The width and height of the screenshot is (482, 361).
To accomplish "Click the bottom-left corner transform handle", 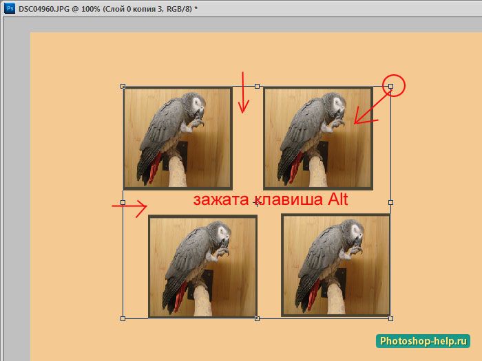I will pos(123,318).
